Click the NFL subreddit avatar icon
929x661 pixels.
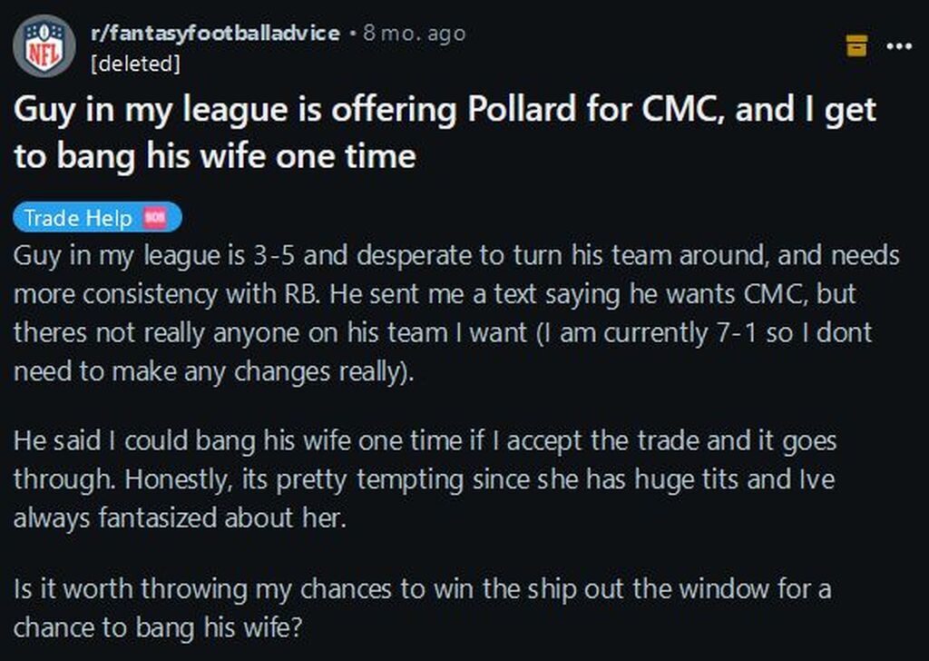tap(44, 45)
